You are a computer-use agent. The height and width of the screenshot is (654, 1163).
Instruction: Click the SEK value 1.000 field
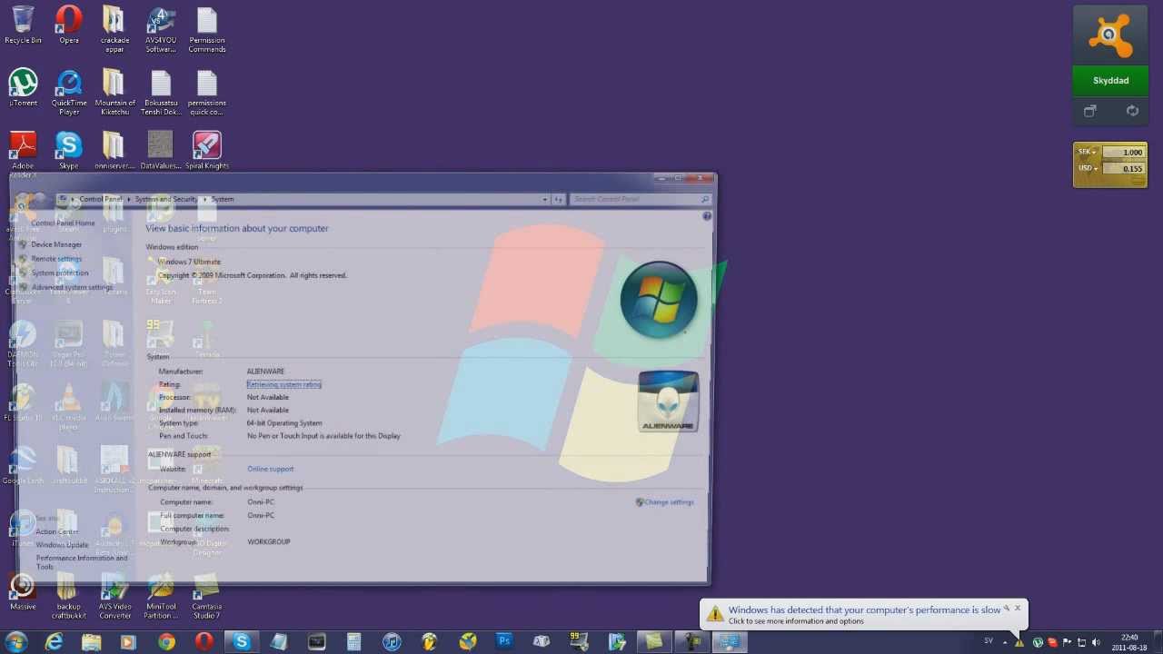[x=1124, y=152]
